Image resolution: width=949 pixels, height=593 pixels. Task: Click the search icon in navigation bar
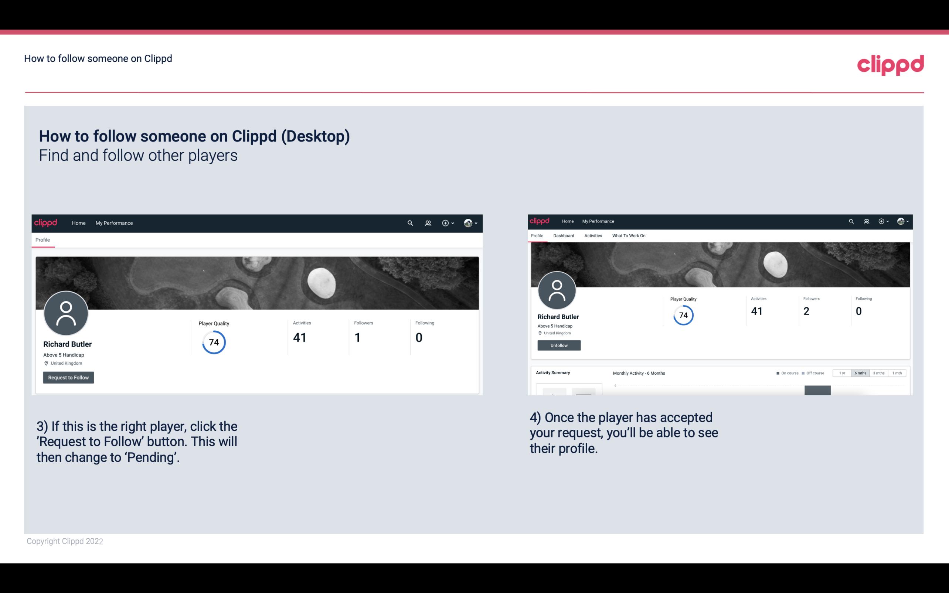click(x=409, y=223)
